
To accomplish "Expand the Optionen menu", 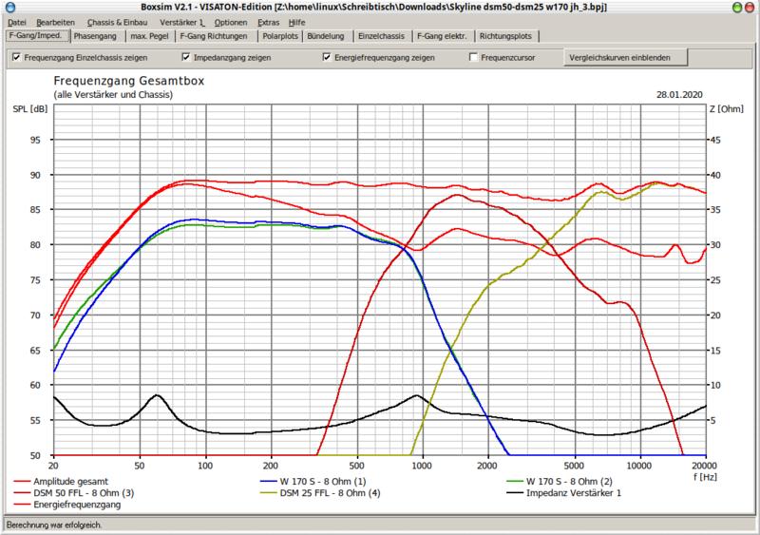I will 231,22.
